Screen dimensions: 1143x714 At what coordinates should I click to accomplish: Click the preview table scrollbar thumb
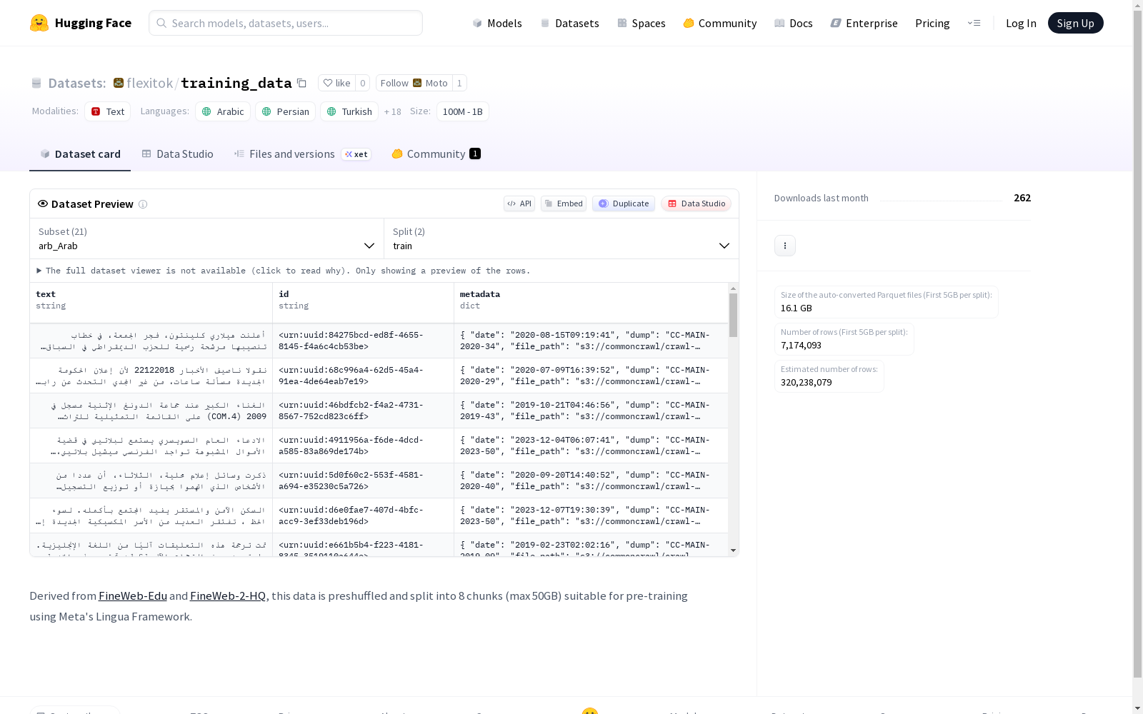(733, 315)
